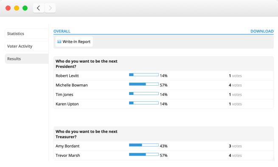Image resolution: width=278 pixels, height=167 pixels.
Task: Select the name Robert Levitt
Action: pos(67,75)
